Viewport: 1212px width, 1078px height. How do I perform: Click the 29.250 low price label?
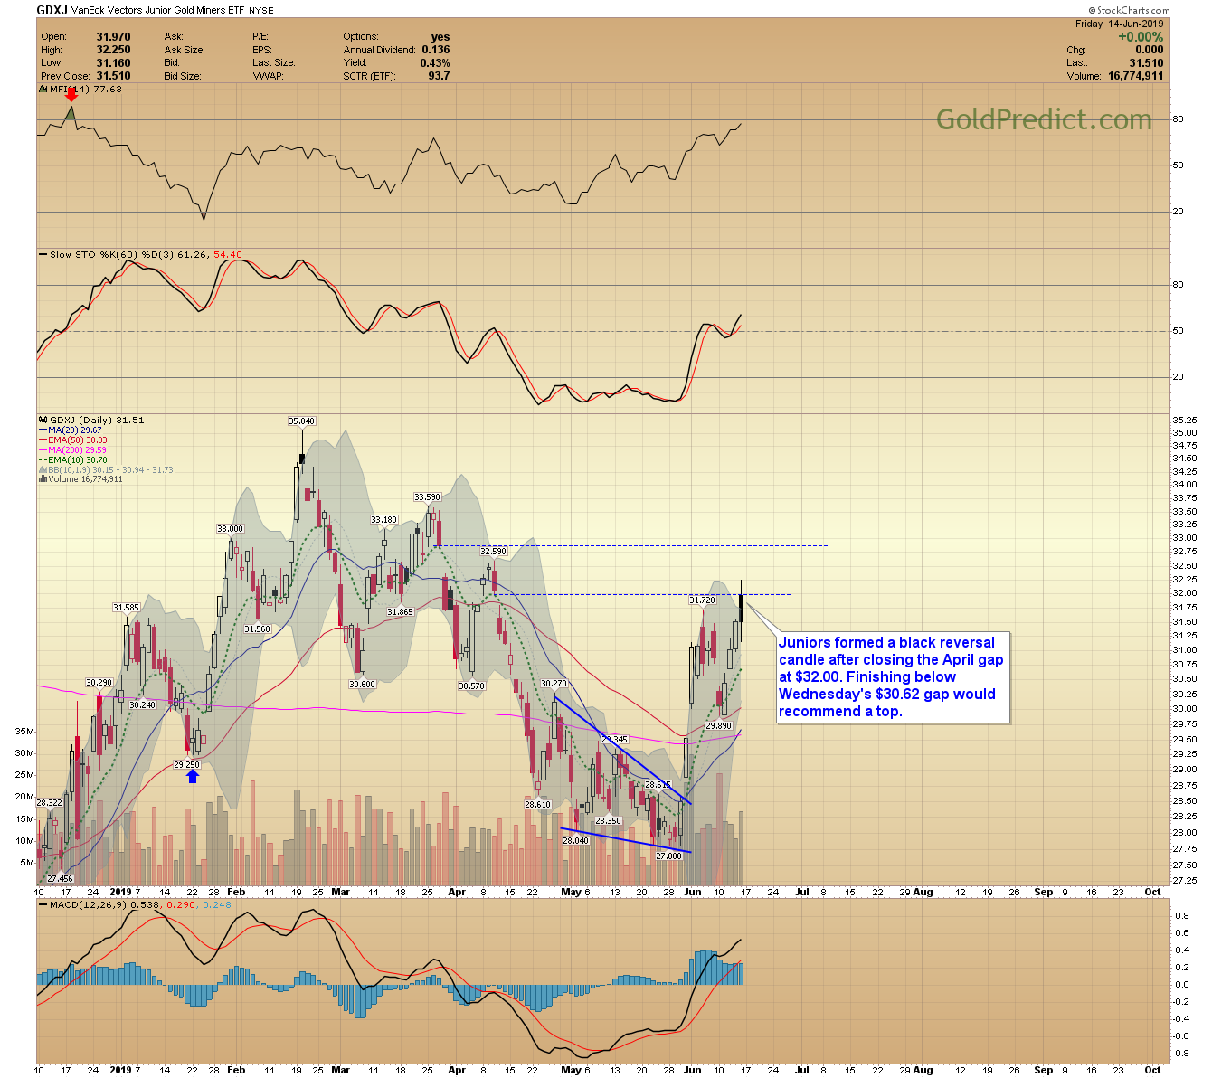point(186,765)
